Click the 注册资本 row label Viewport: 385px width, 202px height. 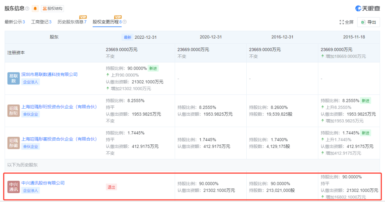click(x=16, y=53)
